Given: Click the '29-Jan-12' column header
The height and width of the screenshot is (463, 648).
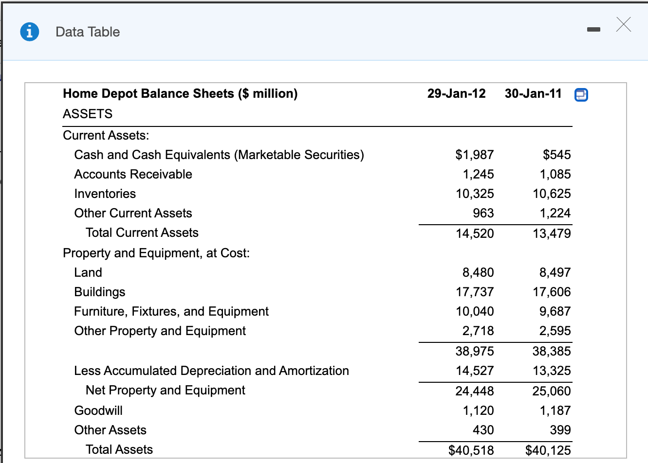Looking at the screenshot, I should (x=456, y=93).
